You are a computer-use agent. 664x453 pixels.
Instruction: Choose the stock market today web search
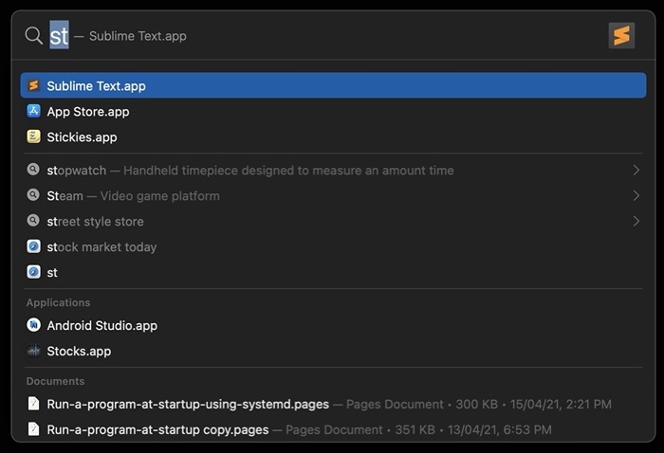[101, 247]
